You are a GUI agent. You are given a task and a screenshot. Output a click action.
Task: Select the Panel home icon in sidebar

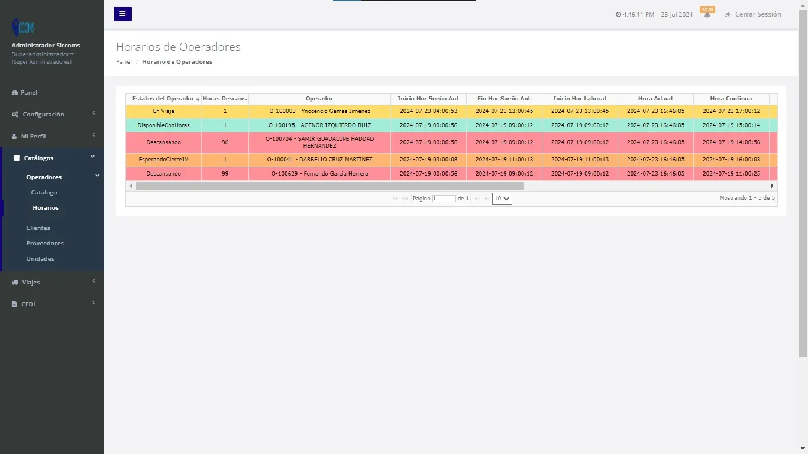tap(14, 92)
